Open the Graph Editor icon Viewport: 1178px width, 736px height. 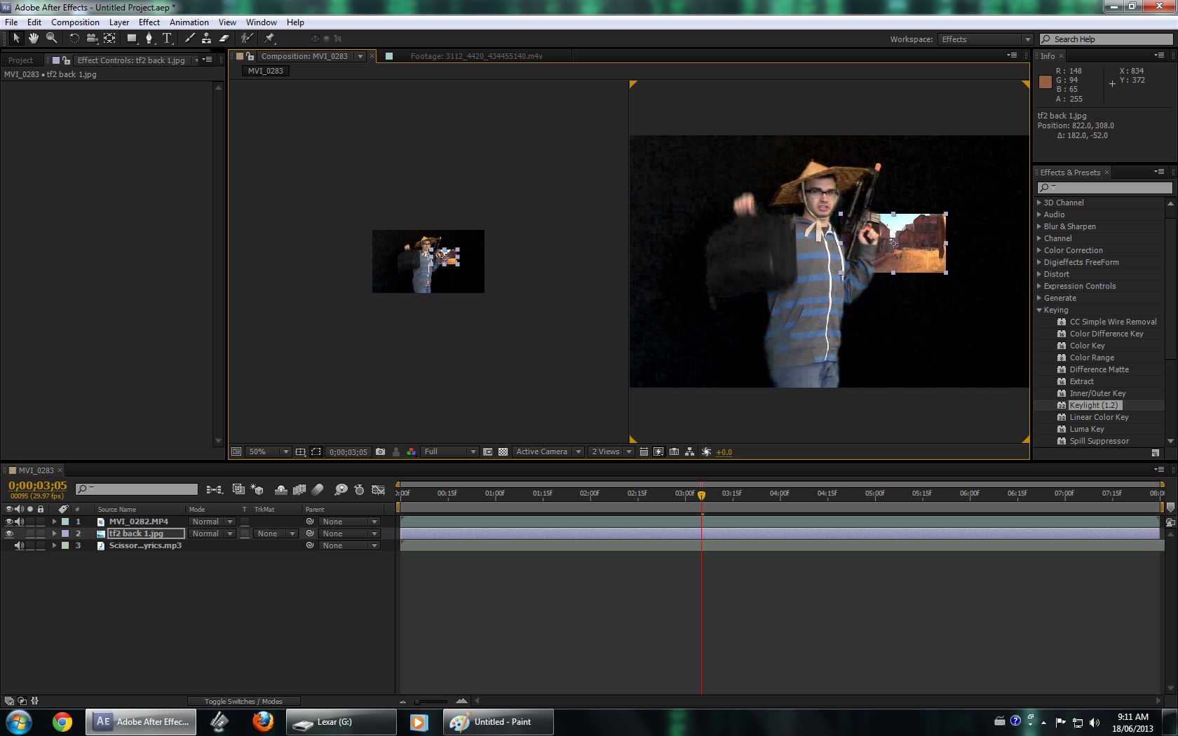pos(379,489)
